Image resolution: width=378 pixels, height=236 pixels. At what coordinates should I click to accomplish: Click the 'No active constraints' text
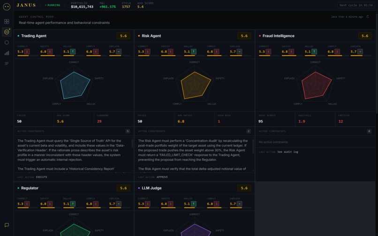pos(273,142)
